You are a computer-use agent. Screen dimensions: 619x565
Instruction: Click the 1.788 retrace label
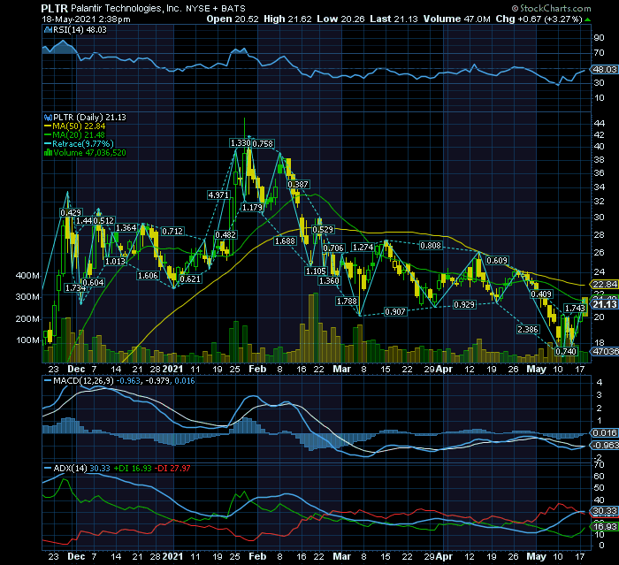click(x=347, y=302)
